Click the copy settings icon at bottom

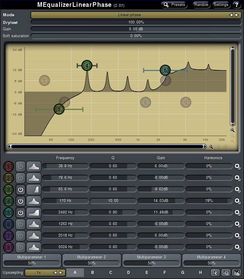click(x=226, y=273)
